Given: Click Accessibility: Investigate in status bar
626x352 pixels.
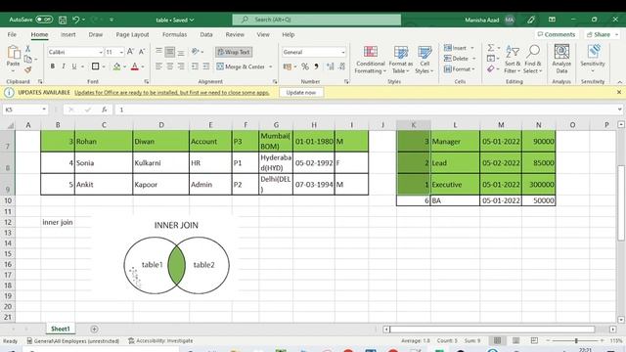Looking at the screenshot, I should click(x=160, y=341).
